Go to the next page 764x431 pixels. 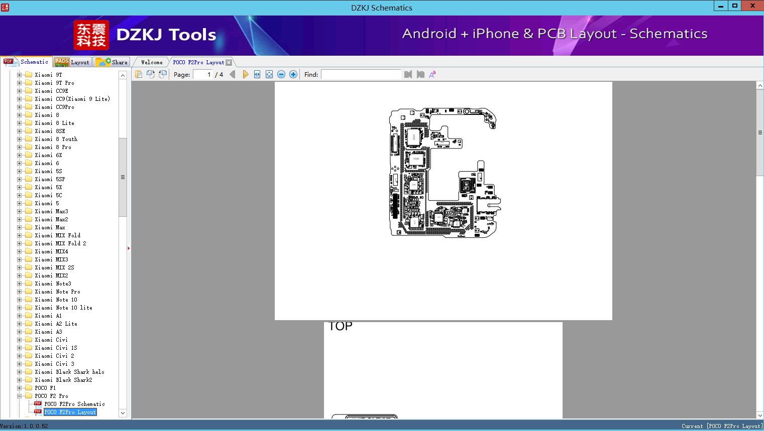tap(245, 74)
